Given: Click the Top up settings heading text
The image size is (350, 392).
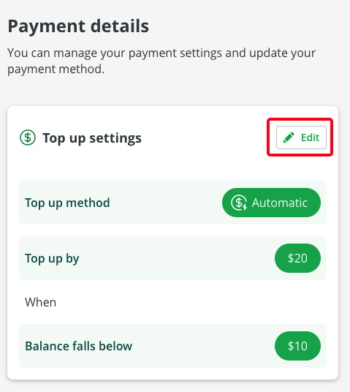Looking at the screenshot, I should (x=92, y=138).
